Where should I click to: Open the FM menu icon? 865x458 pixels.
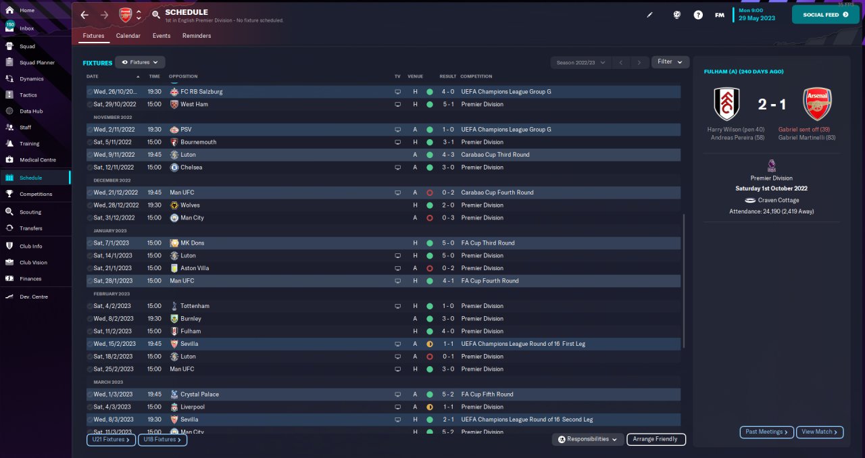pos(720,15)
